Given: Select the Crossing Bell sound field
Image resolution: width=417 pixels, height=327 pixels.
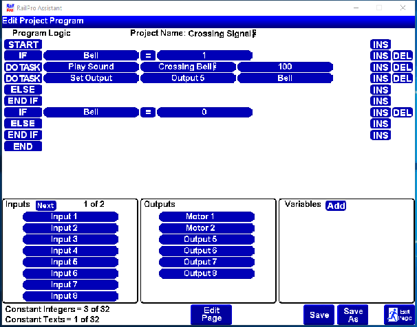Looking at the screenshot, I should [x=188, y=67].
